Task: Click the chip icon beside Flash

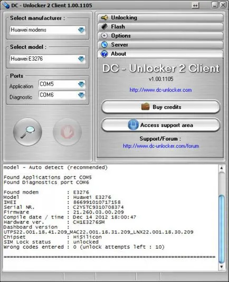Action: pos(104,26)
